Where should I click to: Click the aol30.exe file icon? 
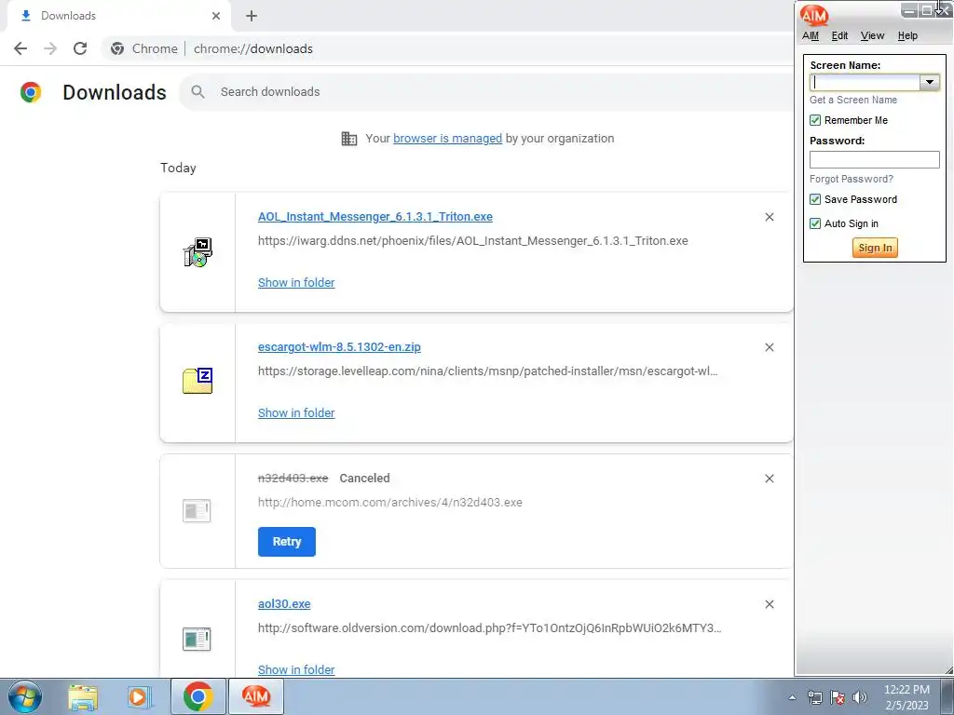[x=198, y=639]
